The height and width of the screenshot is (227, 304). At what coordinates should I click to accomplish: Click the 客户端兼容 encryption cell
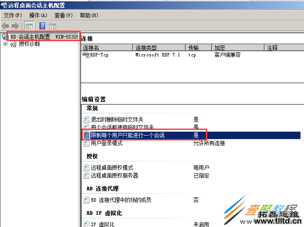click(227, 55)
